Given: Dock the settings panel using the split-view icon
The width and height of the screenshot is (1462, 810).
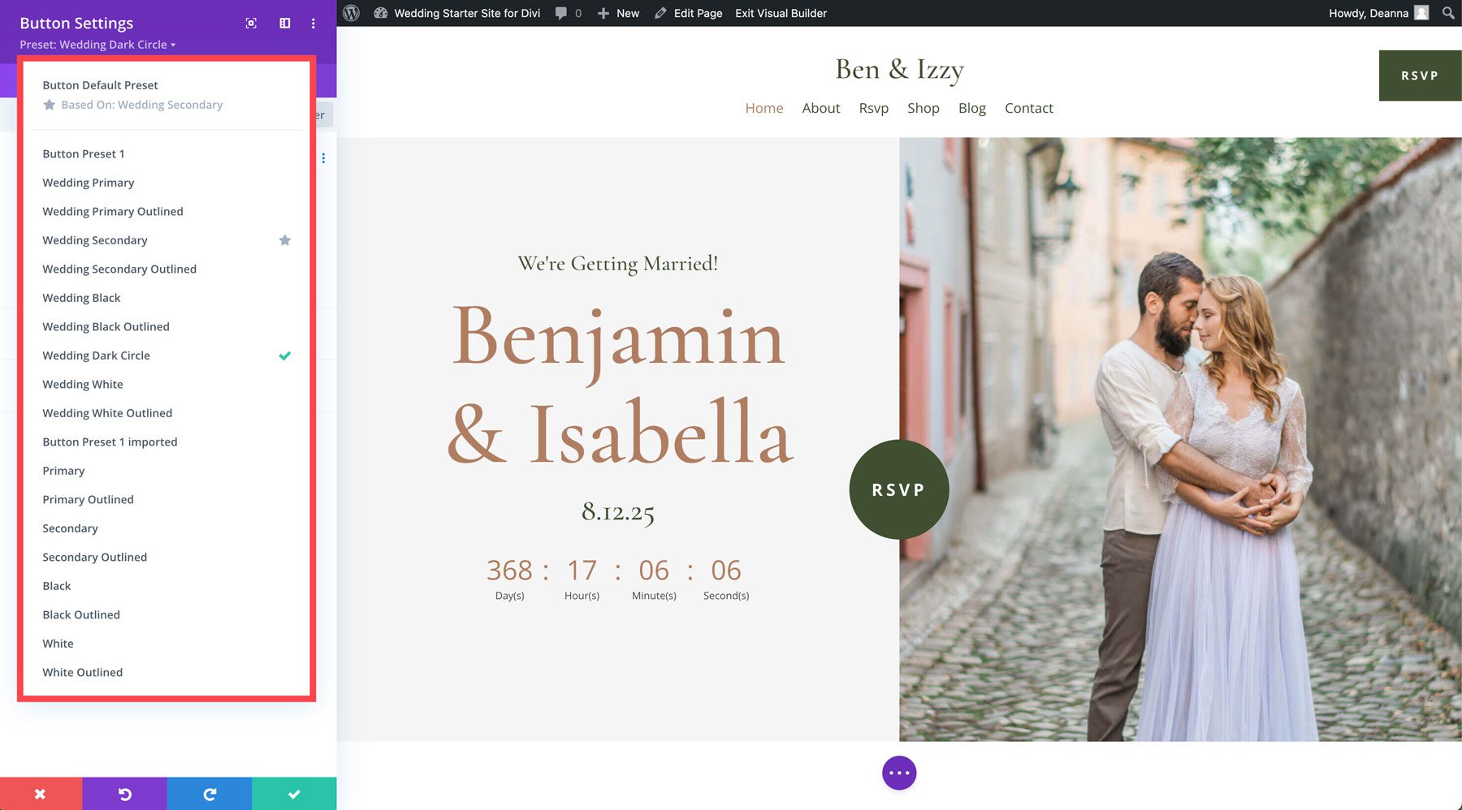Looking at the screenshot, I should 284,24.
